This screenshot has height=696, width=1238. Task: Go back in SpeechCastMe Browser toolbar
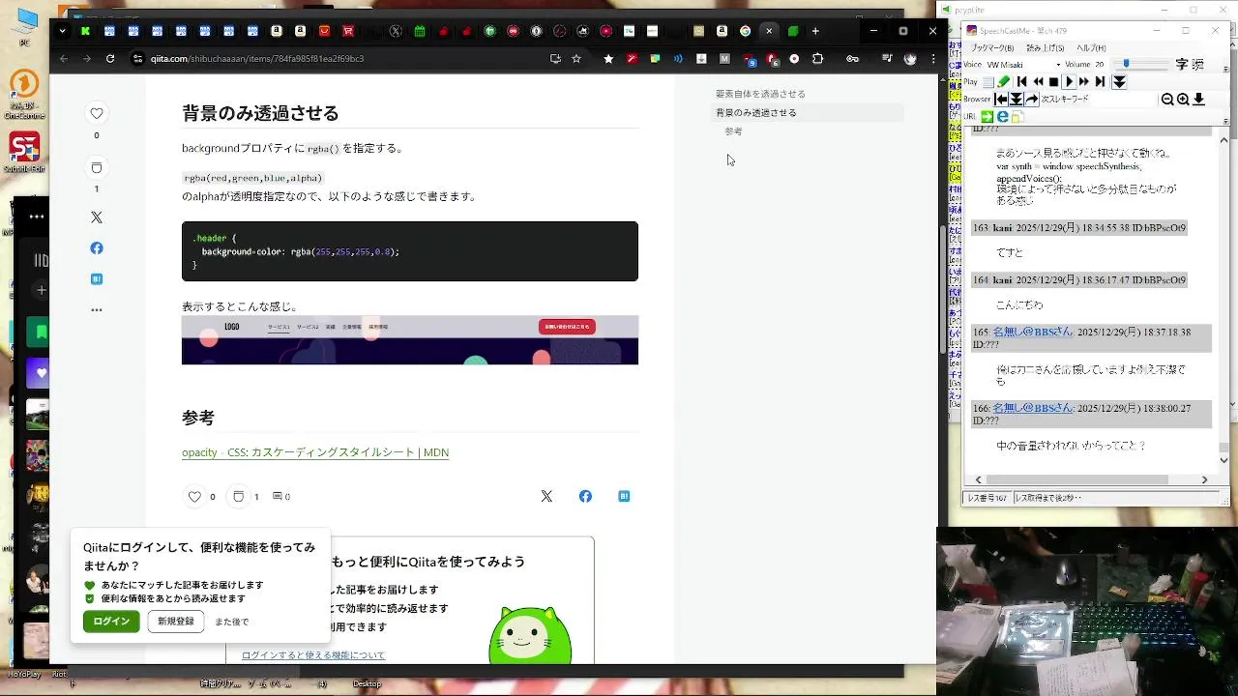tap(1000, 100)
